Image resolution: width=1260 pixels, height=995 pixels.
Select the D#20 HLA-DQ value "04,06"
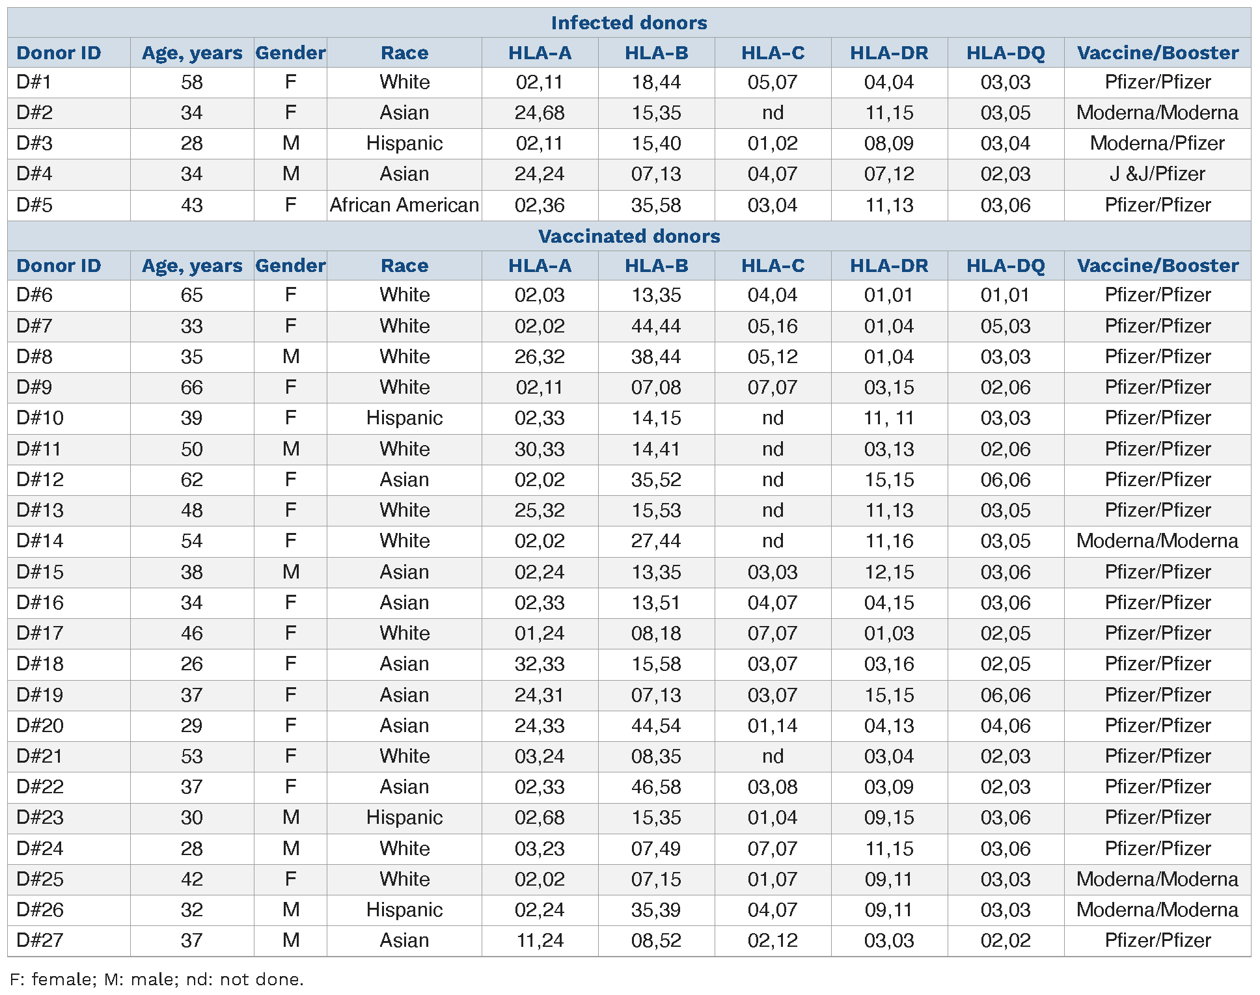1006,726
